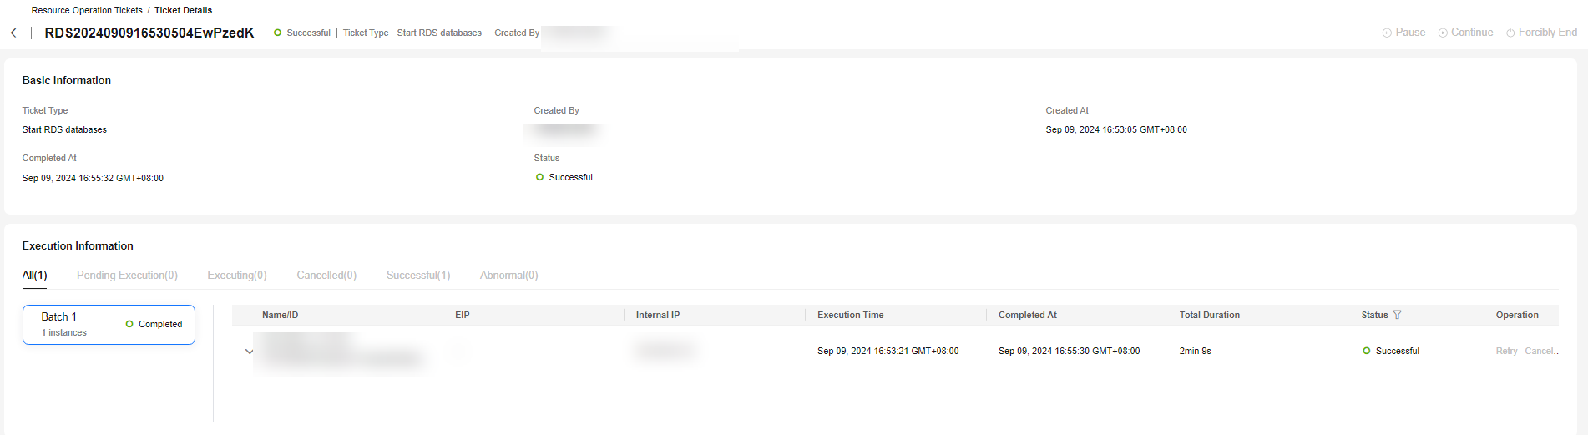Switch to the Pending Execution(0) tab
Image resolution: width=1588 pixels, height=435 pixels.
pos(127,275)
